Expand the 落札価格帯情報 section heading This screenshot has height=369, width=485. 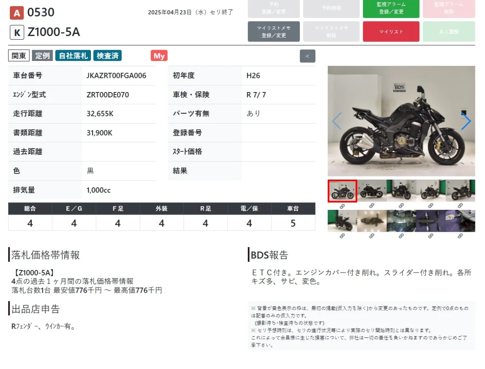coord(46,255)
